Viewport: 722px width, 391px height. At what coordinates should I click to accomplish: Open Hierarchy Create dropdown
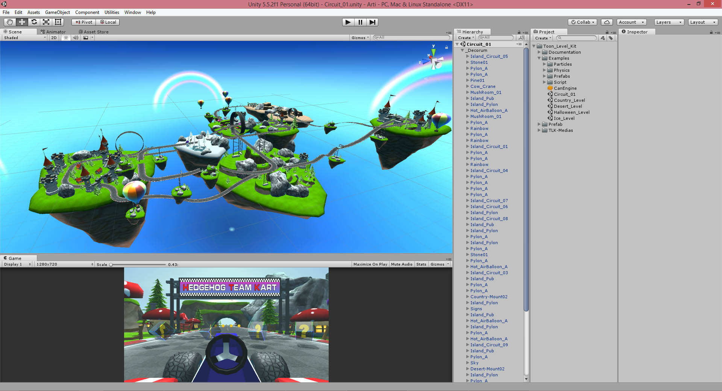click(x=466, y=38)
